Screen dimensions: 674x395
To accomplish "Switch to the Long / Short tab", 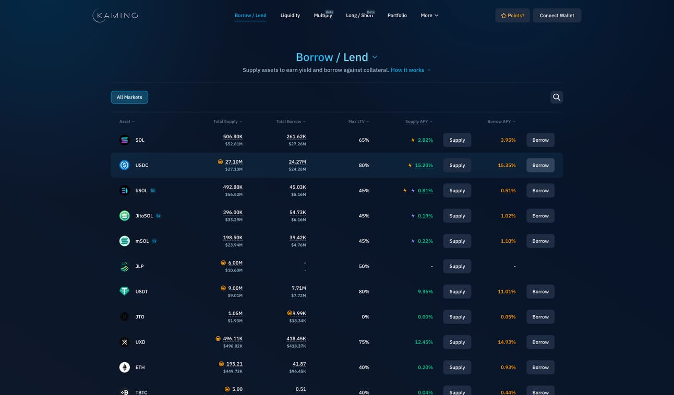I will 360,16.
